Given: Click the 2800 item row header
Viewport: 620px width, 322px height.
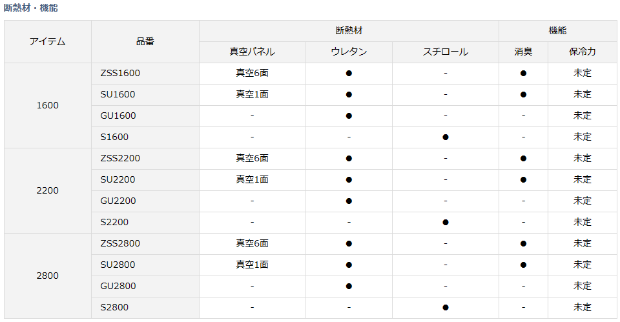Looking at the screenshot, I should tap(48, 276).
